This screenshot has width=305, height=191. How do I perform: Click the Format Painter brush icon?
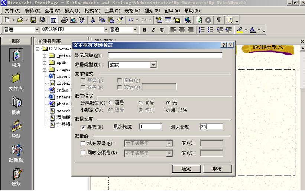point(120,20)
